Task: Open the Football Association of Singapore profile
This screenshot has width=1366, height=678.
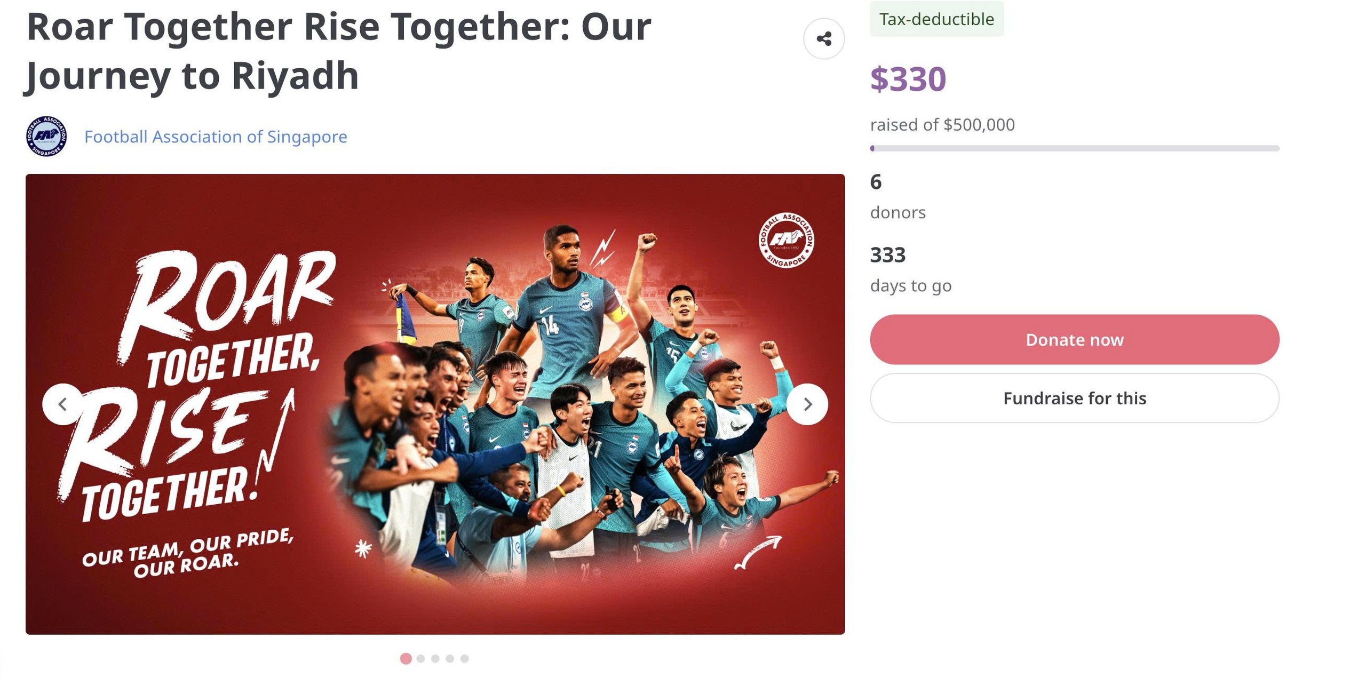Action: [x=216, y=136]
